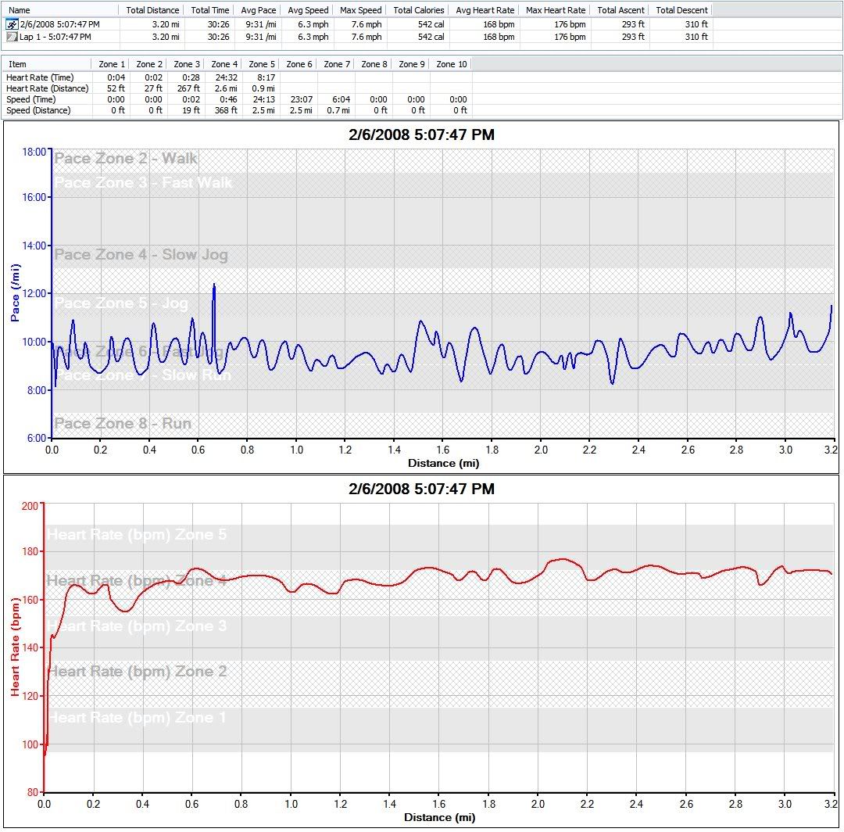This screenshot has width=844, height=832.
Task: Click the Total Descent column header
Action: pyautogui.click(x=681, y=10)
